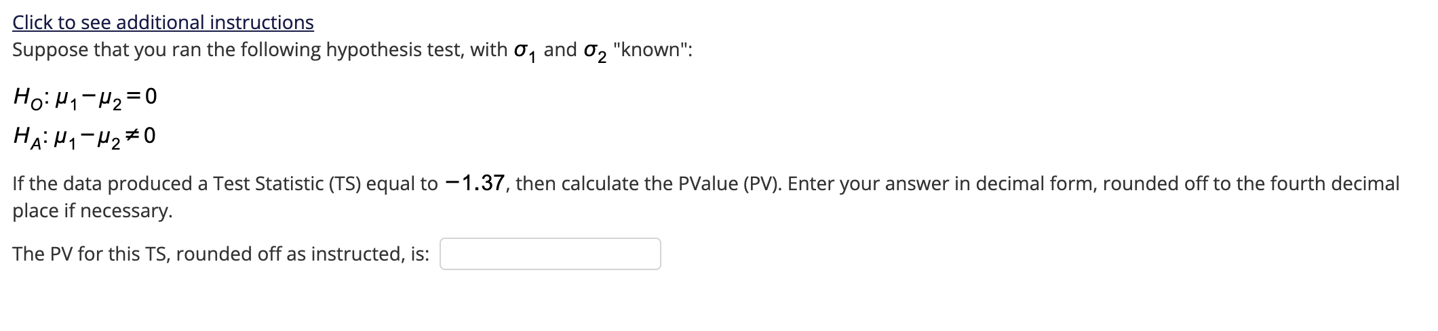Click the alternative hypothesis Hₐ equation
This screenshot has height=331, width=1438.
[85, 137]
